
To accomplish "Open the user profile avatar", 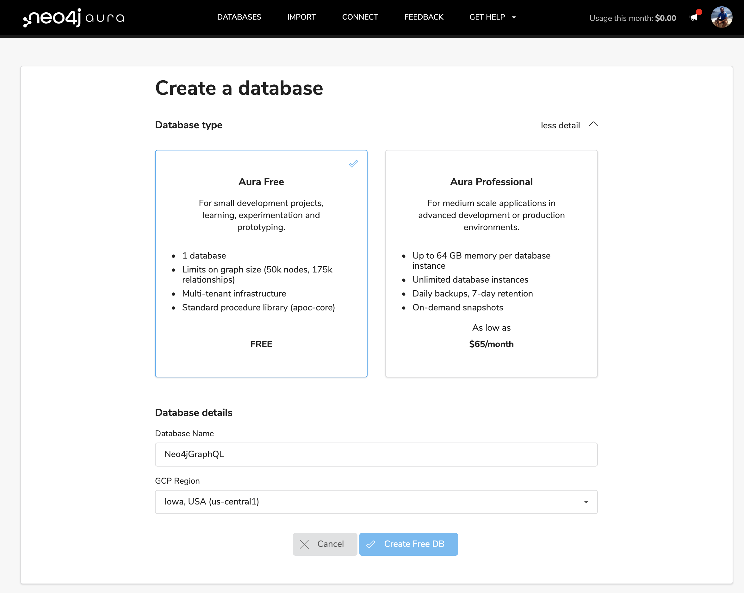I will tap(722, 17).
